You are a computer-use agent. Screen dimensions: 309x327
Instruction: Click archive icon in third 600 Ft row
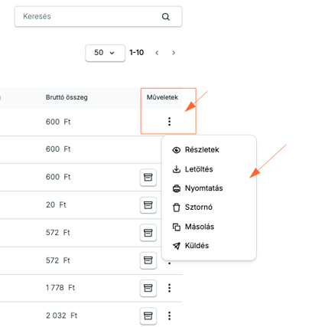coord(148,177)
